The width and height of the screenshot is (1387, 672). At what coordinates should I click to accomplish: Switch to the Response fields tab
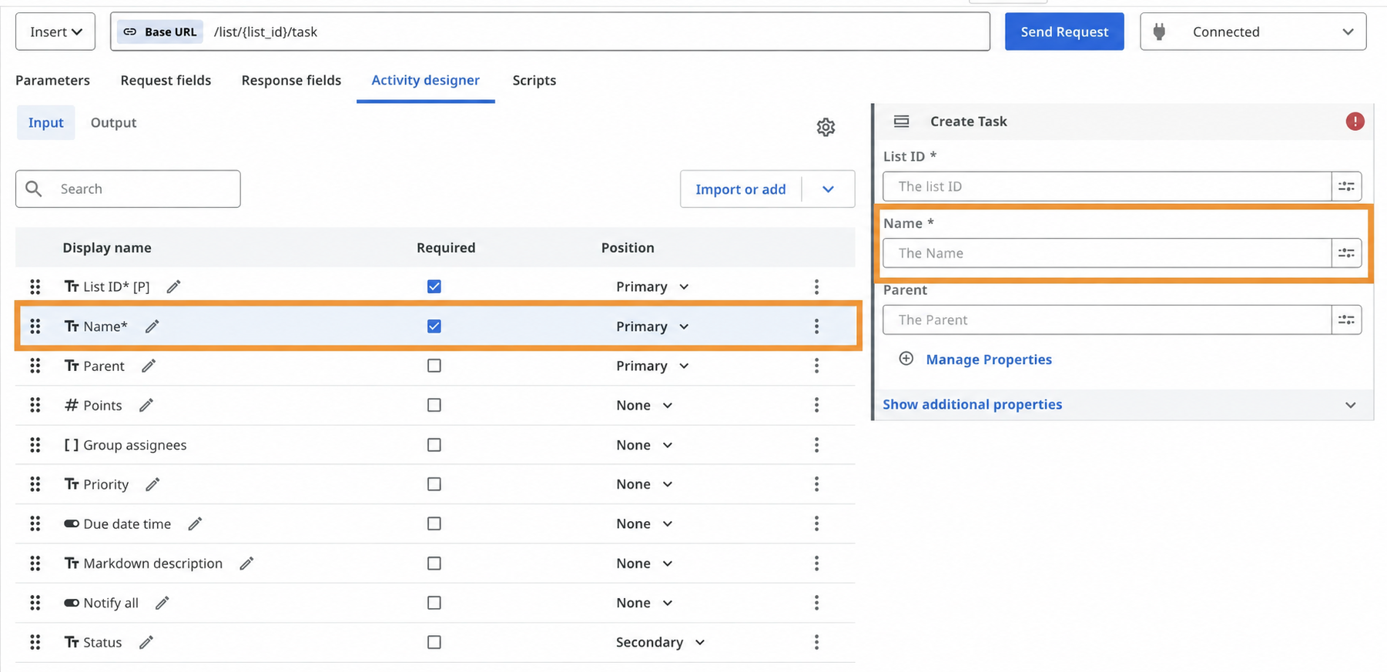point(291,80)
